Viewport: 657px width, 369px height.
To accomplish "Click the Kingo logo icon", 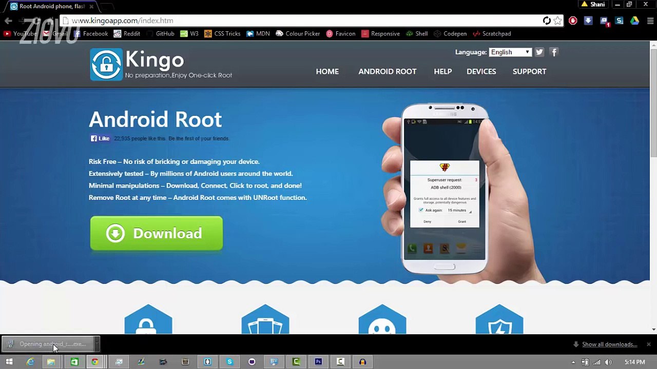I will [106, 65].
